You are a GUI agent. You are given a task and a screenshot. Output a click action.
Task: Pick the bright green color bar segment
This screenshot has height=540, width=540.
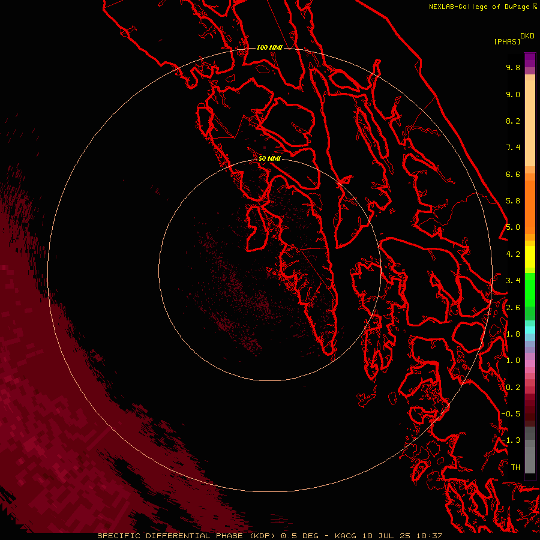click(530, 289)
